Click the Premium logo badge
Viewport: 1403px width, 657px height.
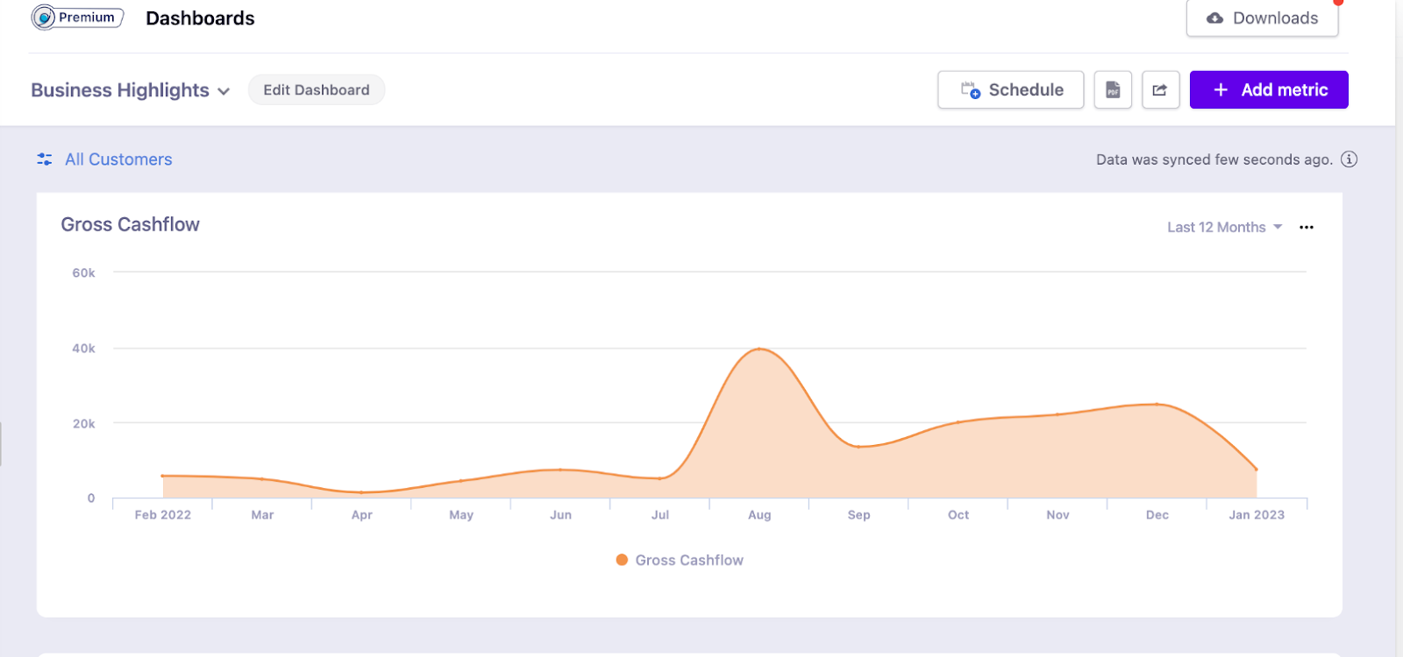tap(77, 18)
